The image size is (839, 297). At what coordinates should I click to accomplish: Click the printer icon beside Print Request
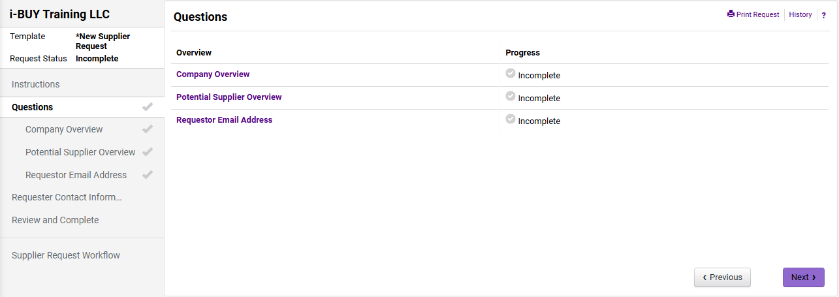[x=731, y=14]
